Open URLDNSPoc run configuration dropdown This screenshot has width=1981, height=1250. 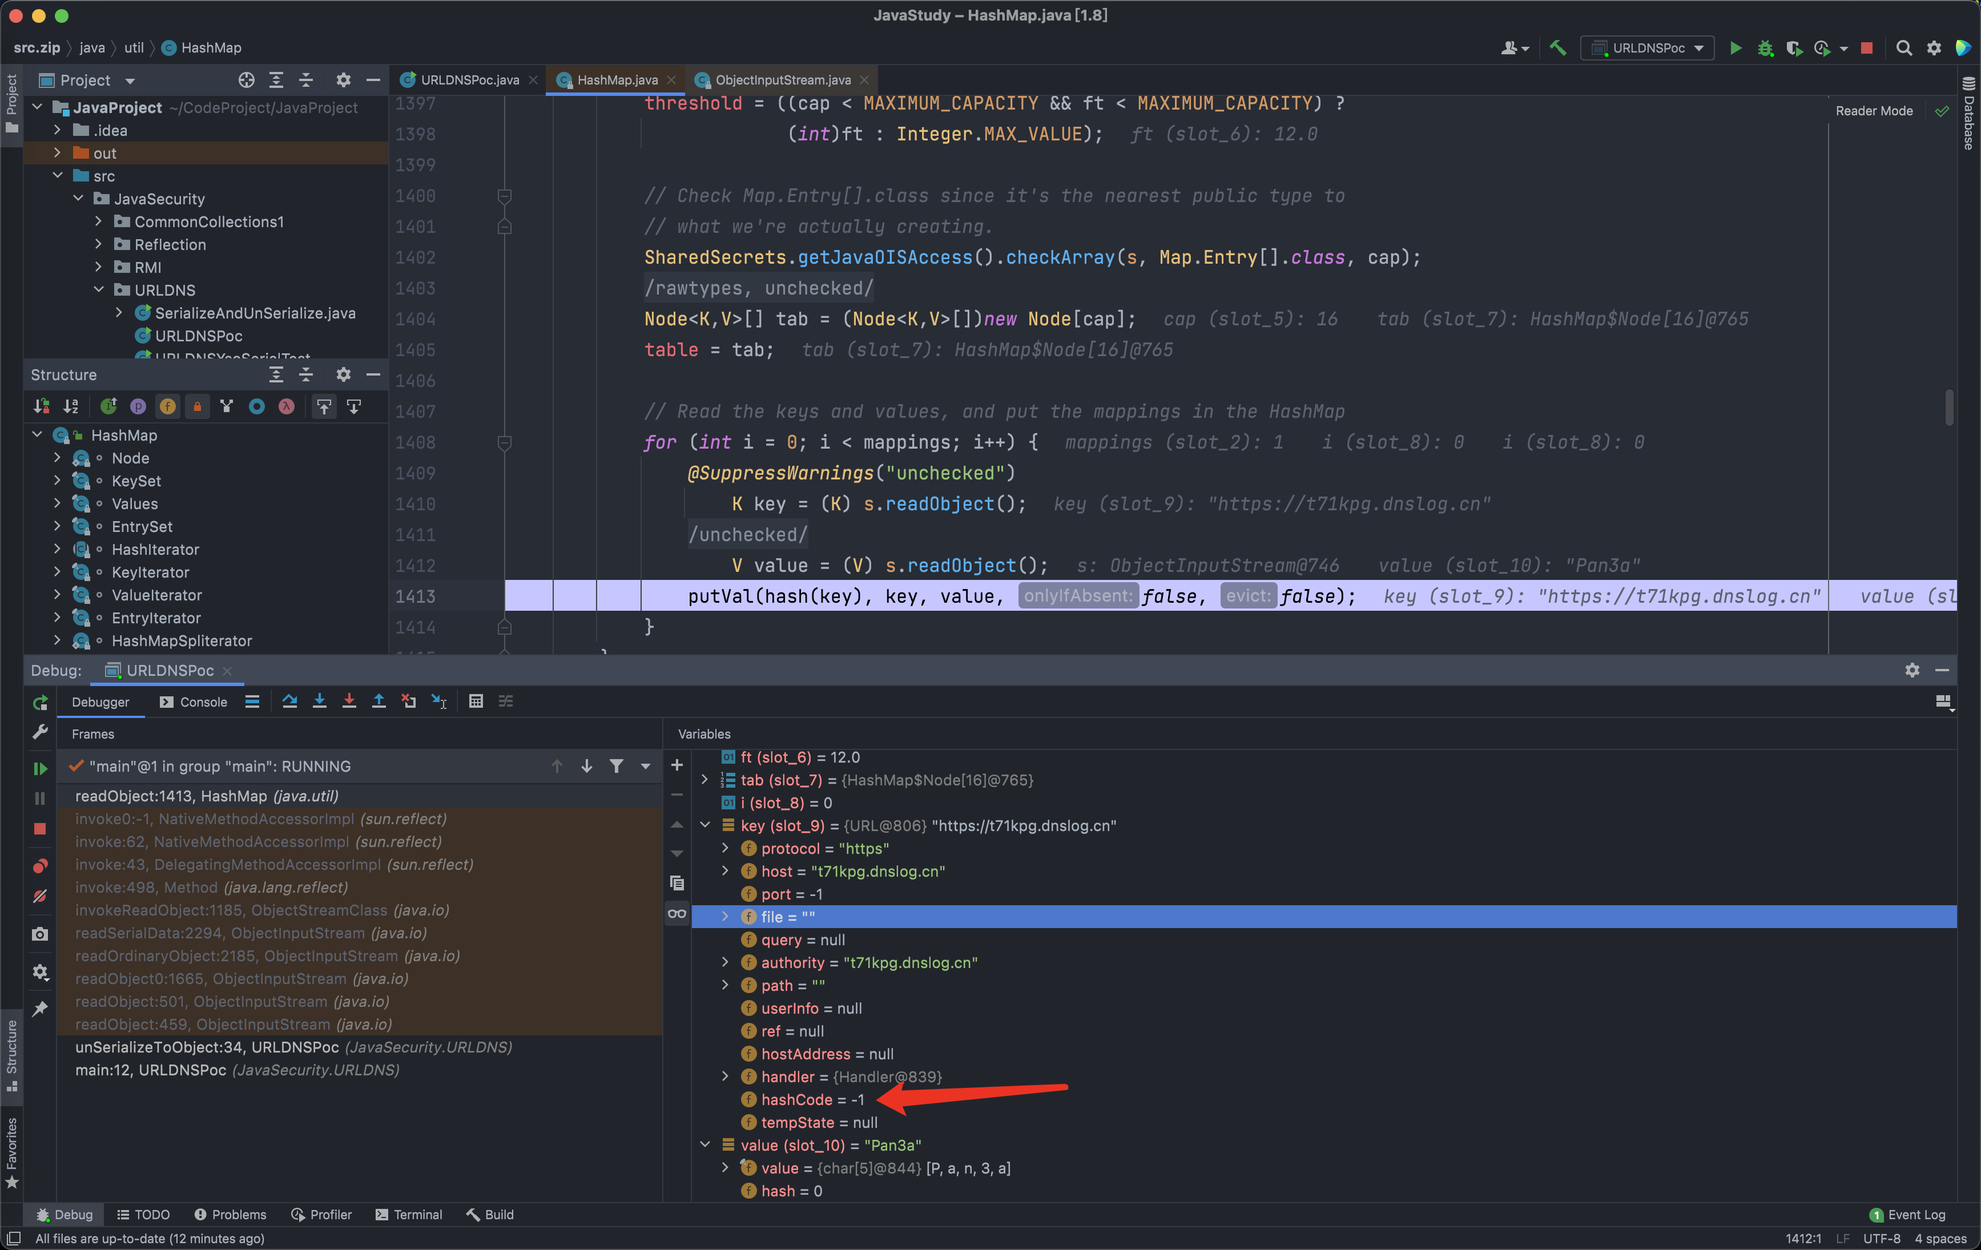(1647, 48)
